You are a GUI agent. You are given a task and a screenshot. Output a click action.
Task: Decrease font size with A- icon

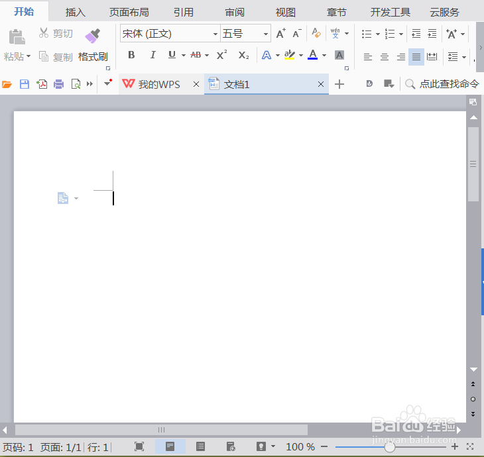pyautogui.click(x=297, y=33)
